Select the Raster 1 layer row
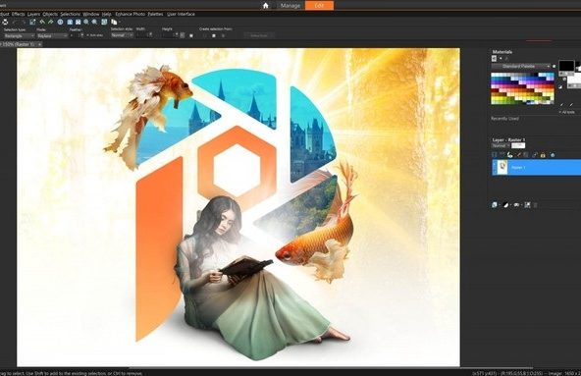The height and width of the screenshot is (376, 581). coord(537,167)
